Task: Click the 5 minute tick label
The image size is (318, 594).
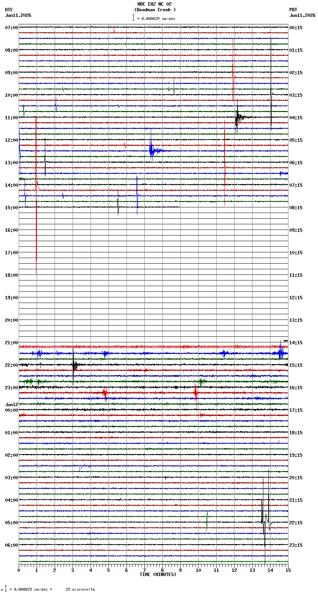Action: click(108, 570)
